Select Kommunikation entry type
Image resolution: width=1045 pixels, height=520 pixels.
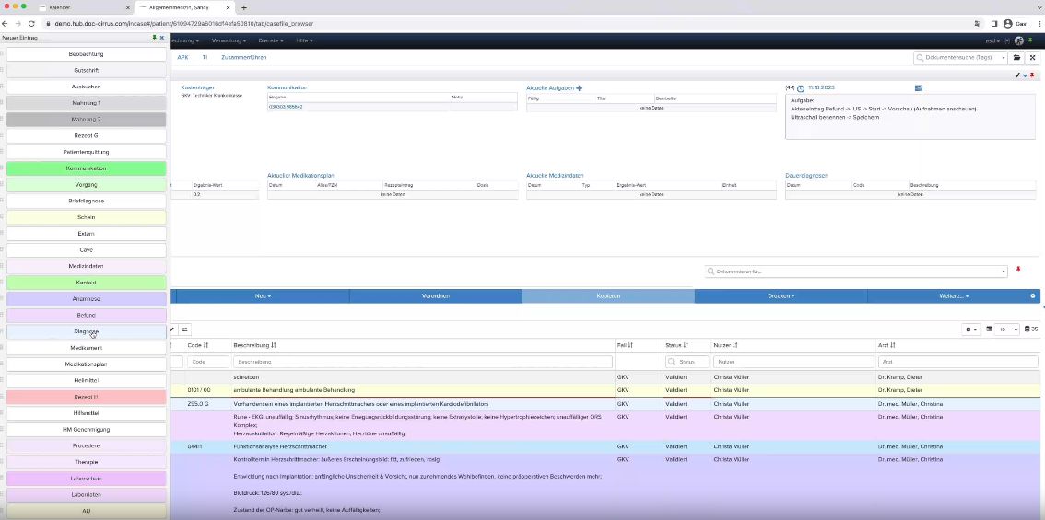click(86, 168)
